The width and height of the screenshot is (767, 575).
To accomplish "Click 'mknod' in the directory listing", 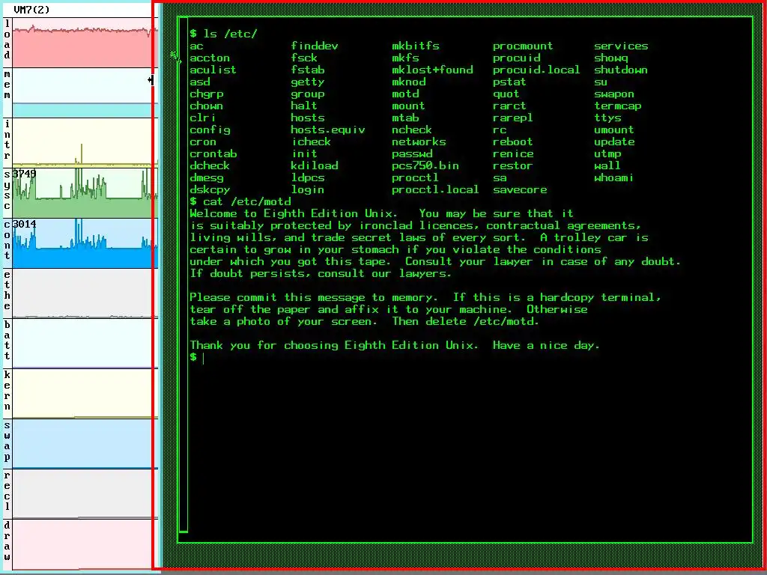I will point(409,82).
